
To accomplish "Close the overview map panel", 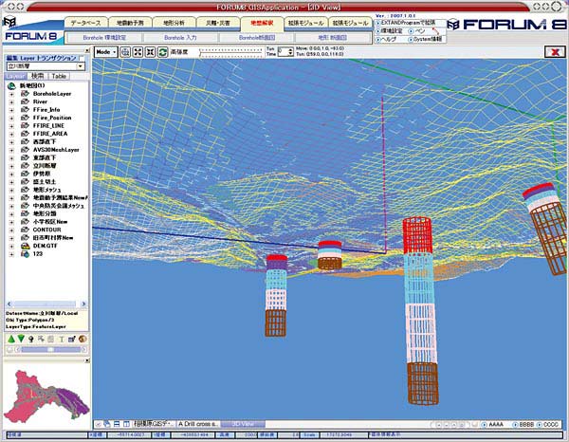I will click(87, 360).
